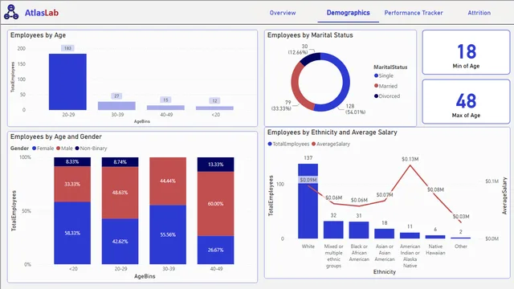Select the 60.00% Male segment in 40-49
This screenshot has width=514, height=289.
pyautogui.click(x=215, y=204)
